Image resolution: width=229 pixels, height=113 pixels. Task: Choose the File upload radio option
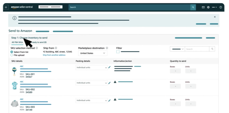tap(12, 55)
